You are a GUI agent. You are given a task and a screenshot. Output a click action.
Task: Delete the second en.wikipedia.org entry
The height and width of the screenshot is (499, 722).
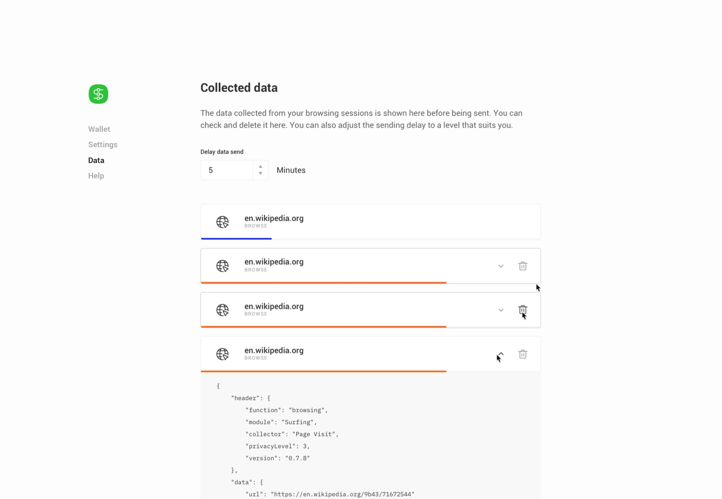pos(523,266)
